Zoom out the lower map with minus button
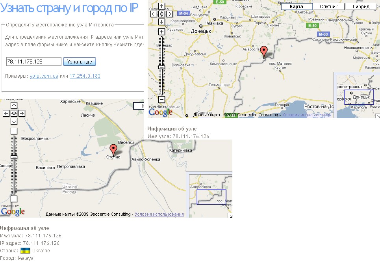 [14, 199]
